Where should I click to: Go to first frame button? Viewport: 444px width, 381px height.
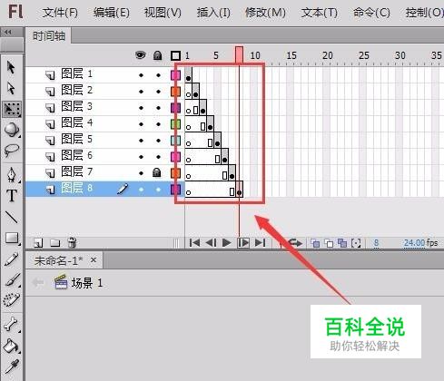tap(194, 242)
